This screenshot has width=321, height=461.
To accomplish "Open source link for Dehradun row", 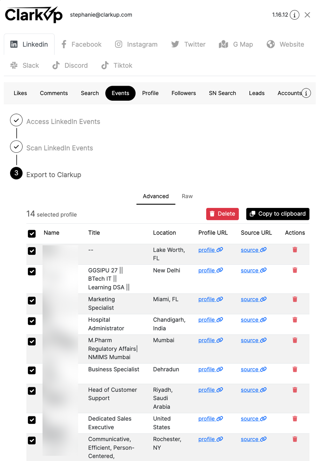I will pos(253,369).
